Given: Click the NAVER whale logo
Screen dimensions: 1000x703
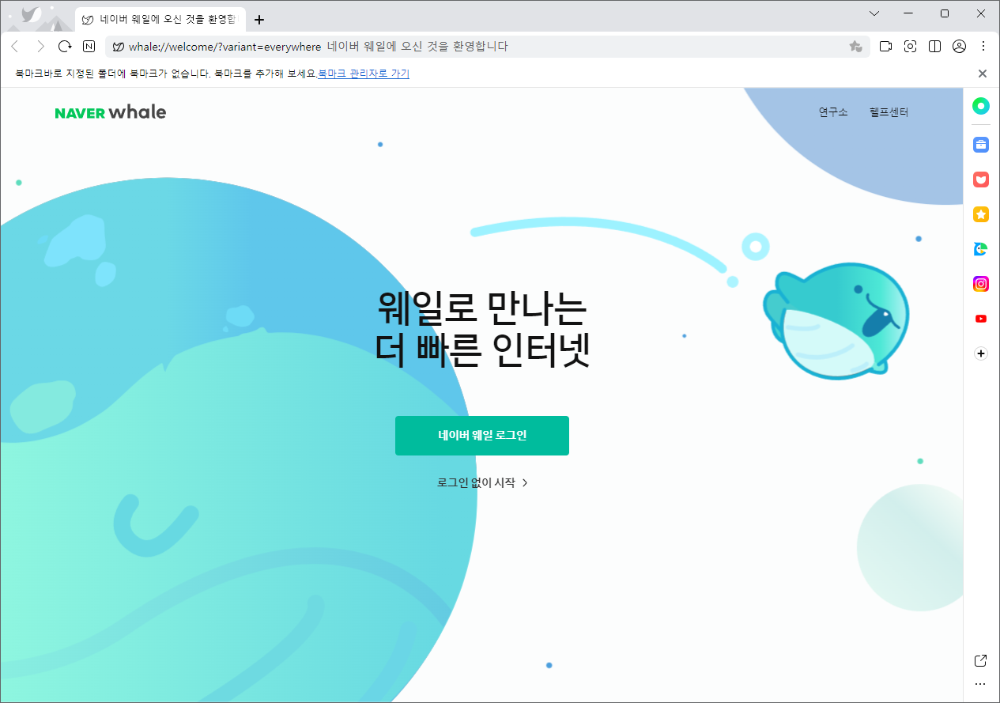Looking at the screenshot, I should (x=111, y=112).
